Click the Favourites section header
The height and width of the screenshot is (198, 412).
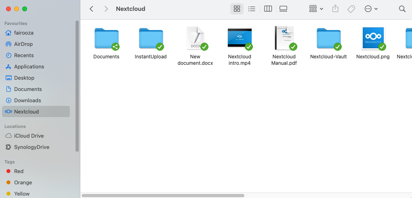[16, 24]
